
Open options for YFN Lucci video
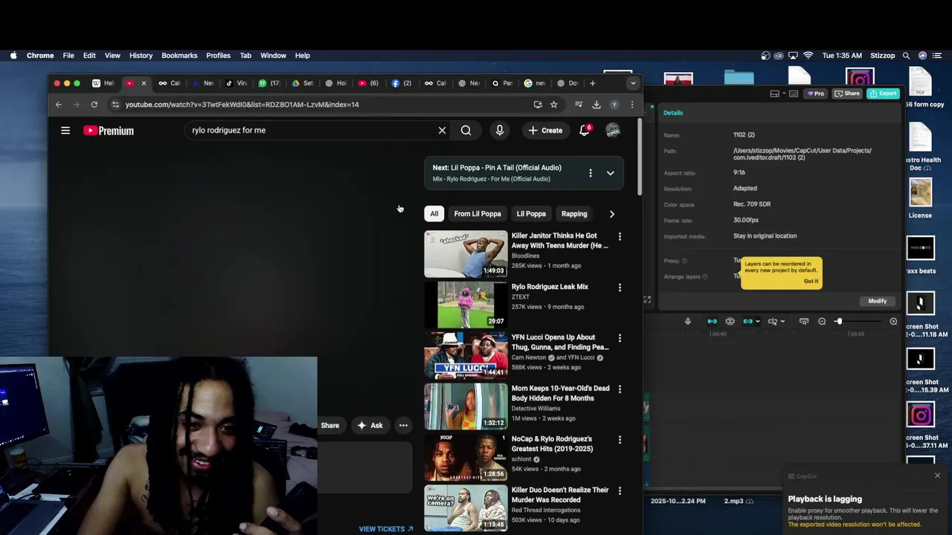click(x=620, y=338)
